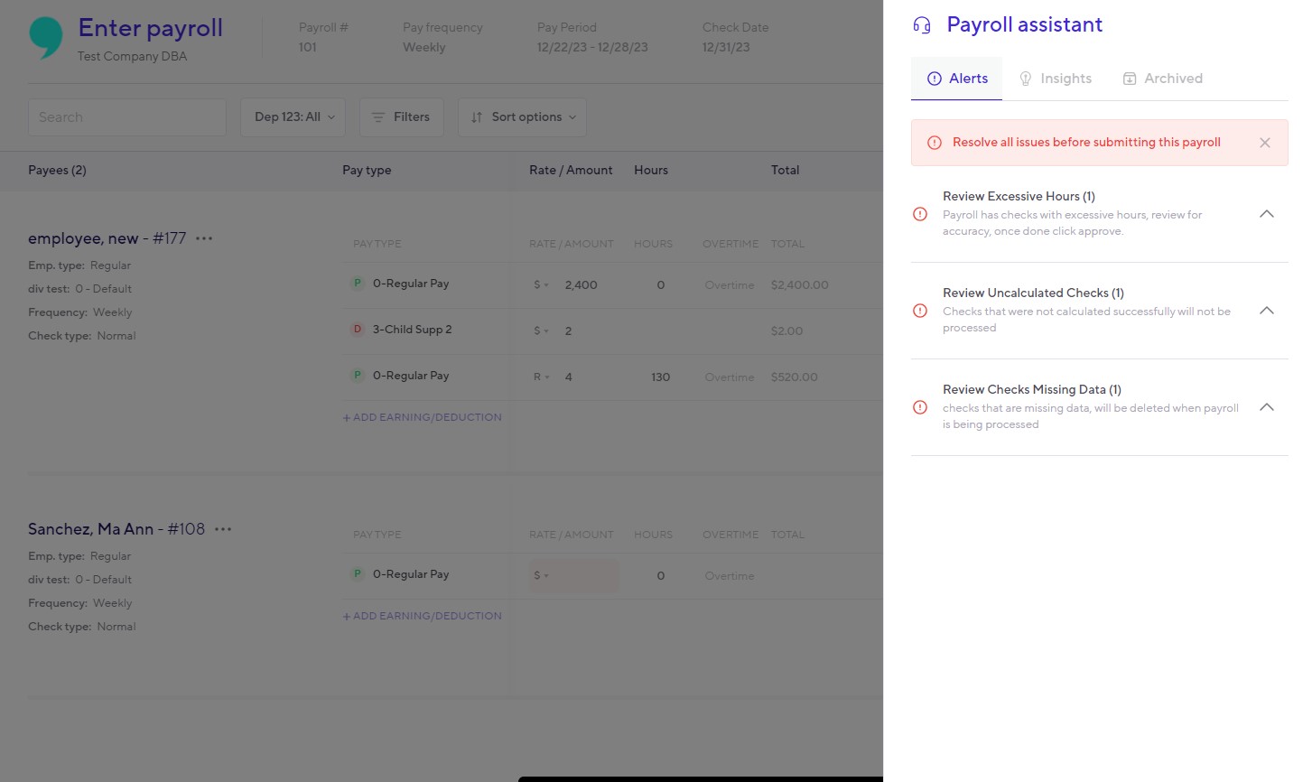Open the $ rate type dropdown on the Child Supp 2 row
The height and width of the screenshot is (782, 1312).
(541, 331)
